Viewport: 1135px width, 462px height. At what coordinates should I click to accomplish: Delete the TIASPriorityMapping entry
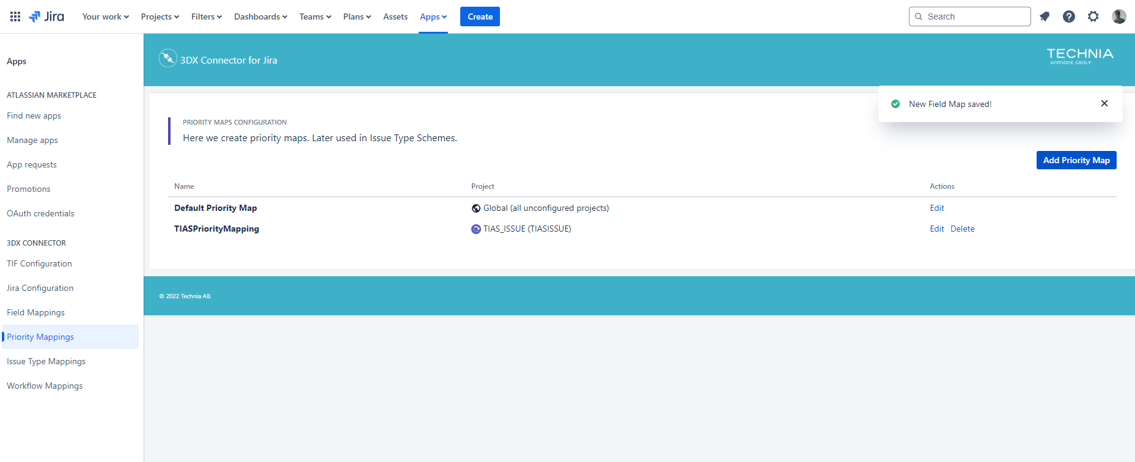tap(962, 229)
